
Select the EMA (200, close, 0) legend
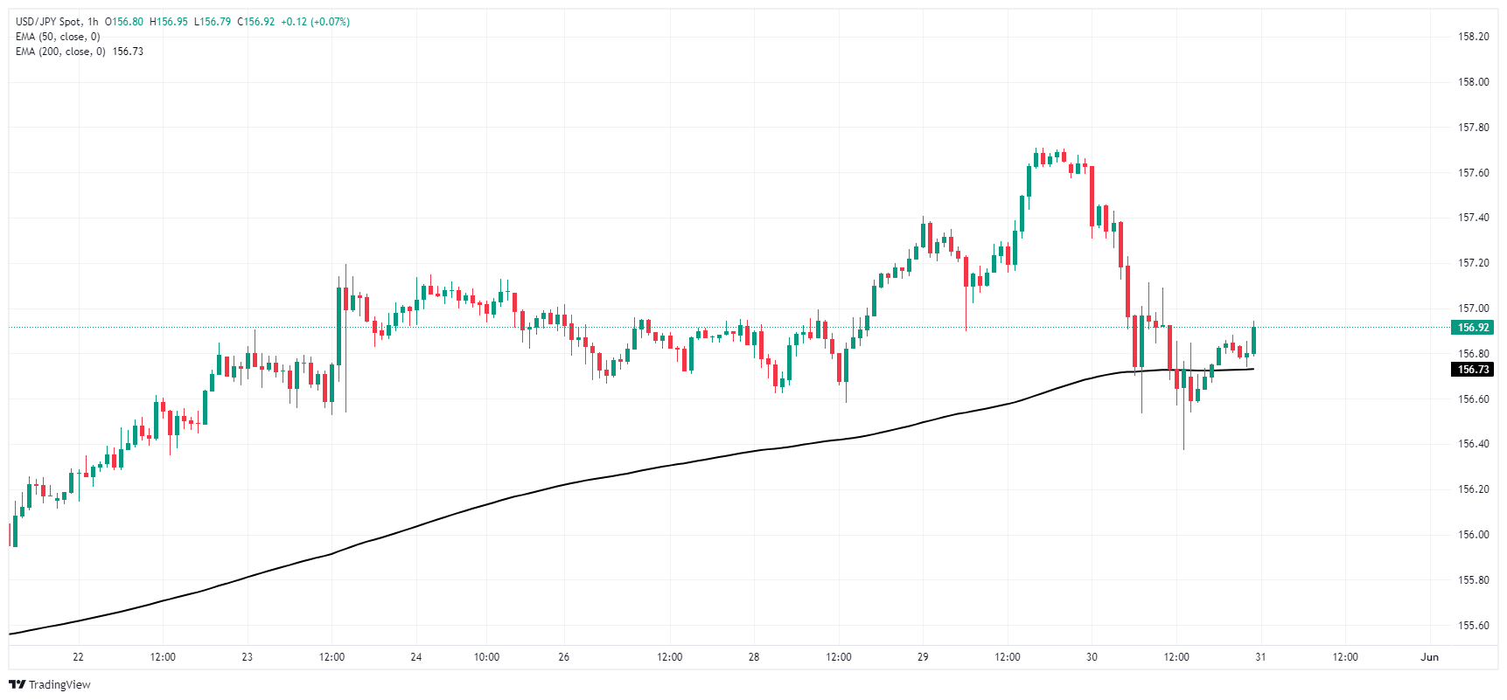60,52
